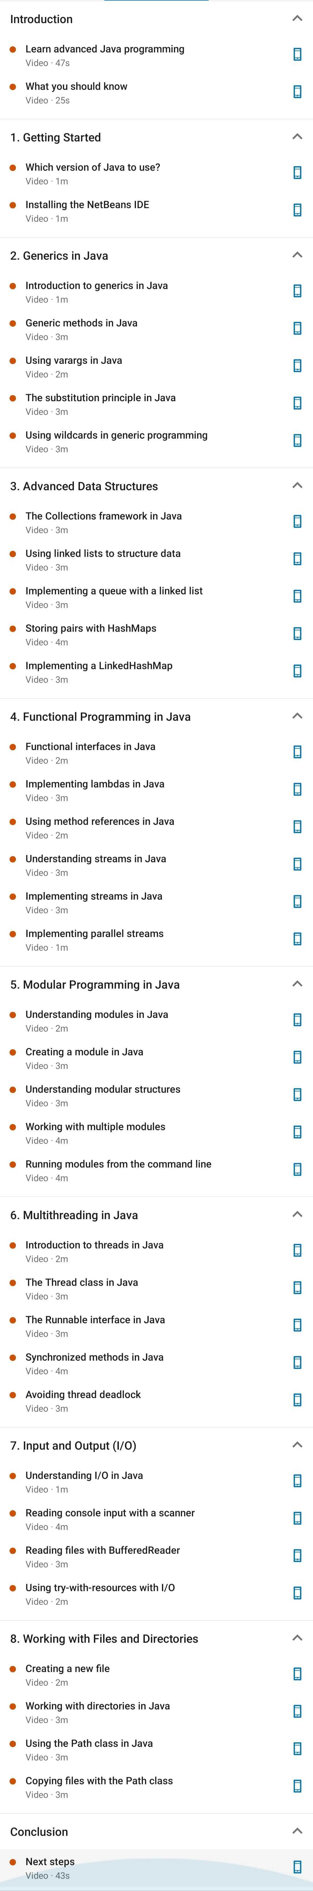Tap download icon for "Implementing parallel streams"
The width and height of the screenshot is (313, 1891).
click(297, 939)
